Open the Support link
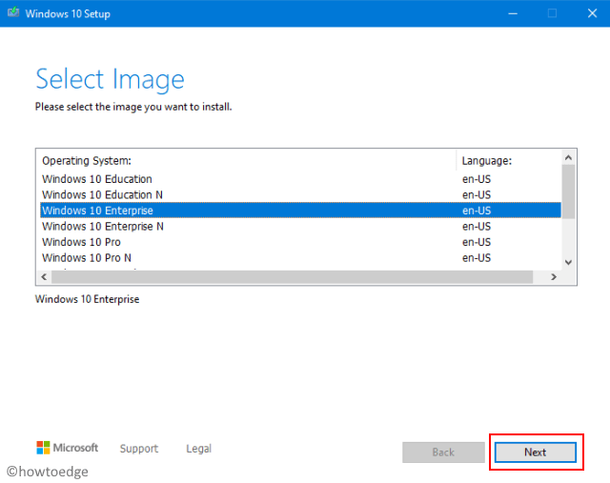This screenshot has width=610, height=483. 139,449
